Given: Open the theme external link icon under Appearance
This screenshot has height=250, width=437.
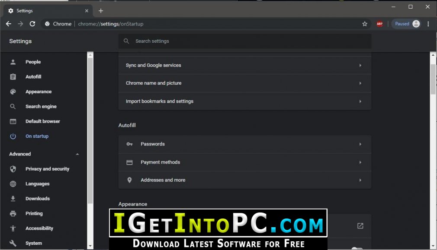Looking at the screenshot, I should 360,226.
